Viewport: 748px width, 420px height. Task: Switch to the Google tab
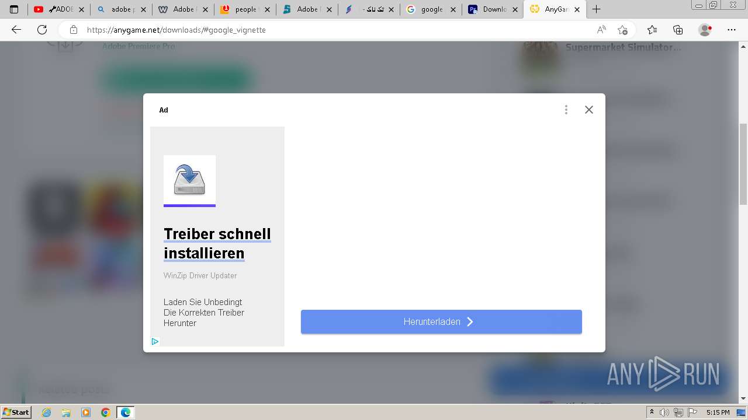(430, 9)
